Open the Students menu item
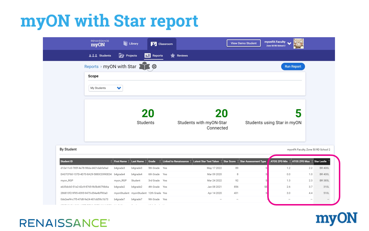This screenshot has height=231, width=369. coord(100,56)
